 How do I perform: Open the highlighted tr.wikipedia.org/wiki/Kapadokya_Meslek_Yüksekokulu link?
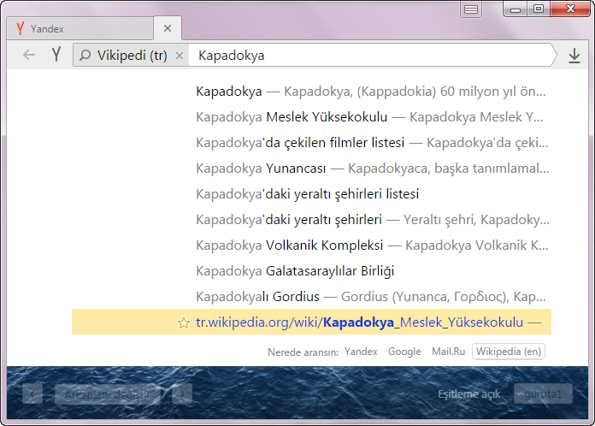[x=311, y=322]
